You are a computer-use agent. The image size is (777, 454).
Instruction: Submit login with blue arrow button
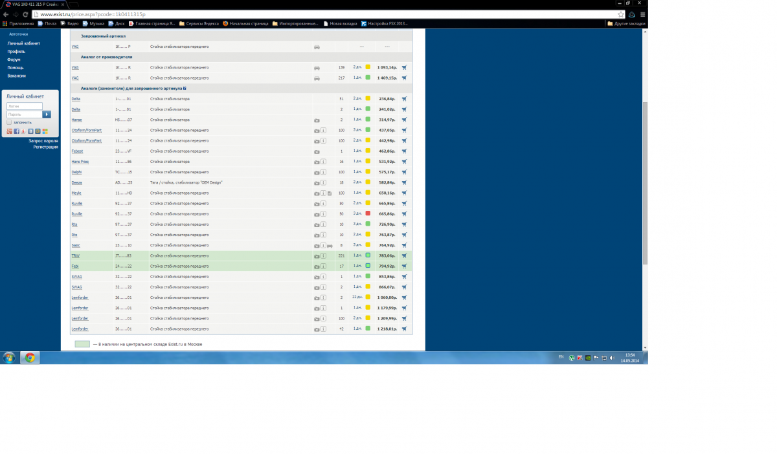tap(47, 114)
